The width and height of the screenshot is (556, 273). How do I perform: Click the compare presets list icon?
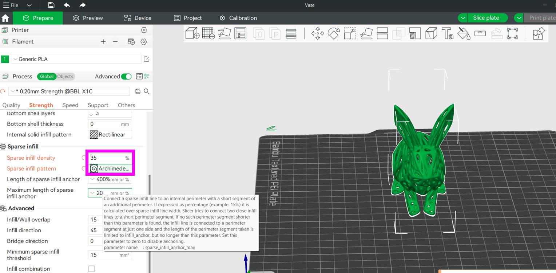(139, 76)
